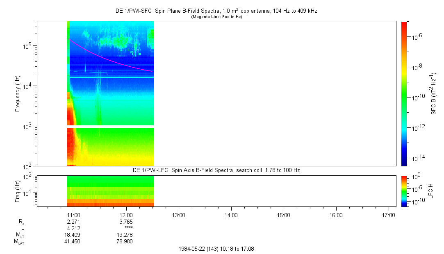444x254 pixels.
Task: Click the 'Magenta Line: Fce in Hz' subtitle
Action: point(216,17)
